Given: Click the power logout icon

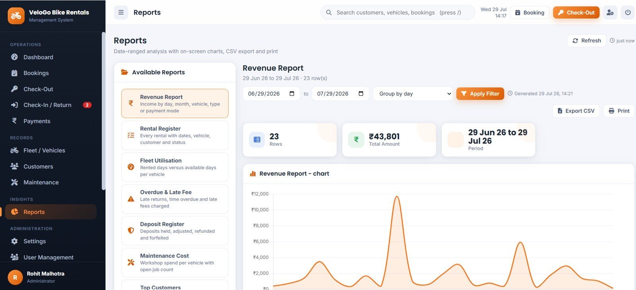Looking at the screenshot, I should pyautogui.click(x=628, y=12).
